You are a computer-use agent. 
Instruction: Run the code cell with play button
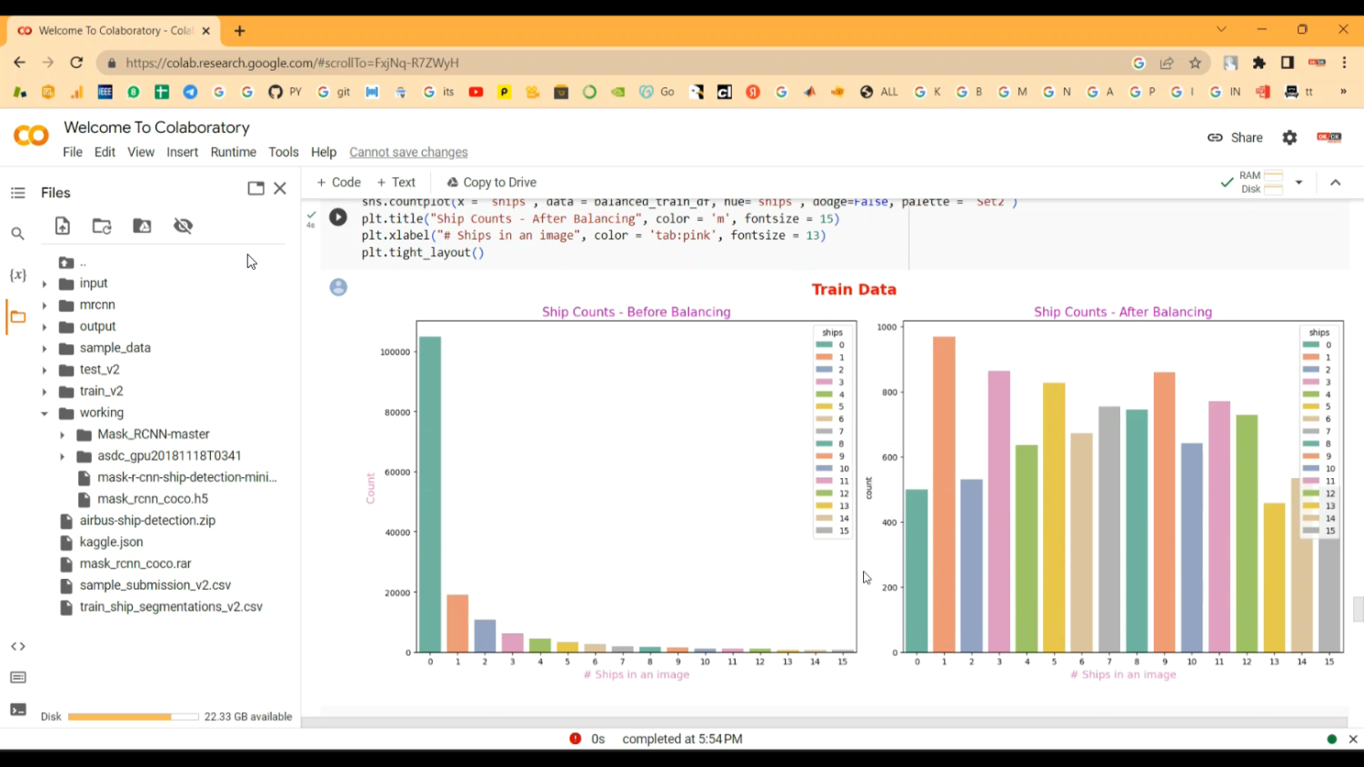(337, 217)
